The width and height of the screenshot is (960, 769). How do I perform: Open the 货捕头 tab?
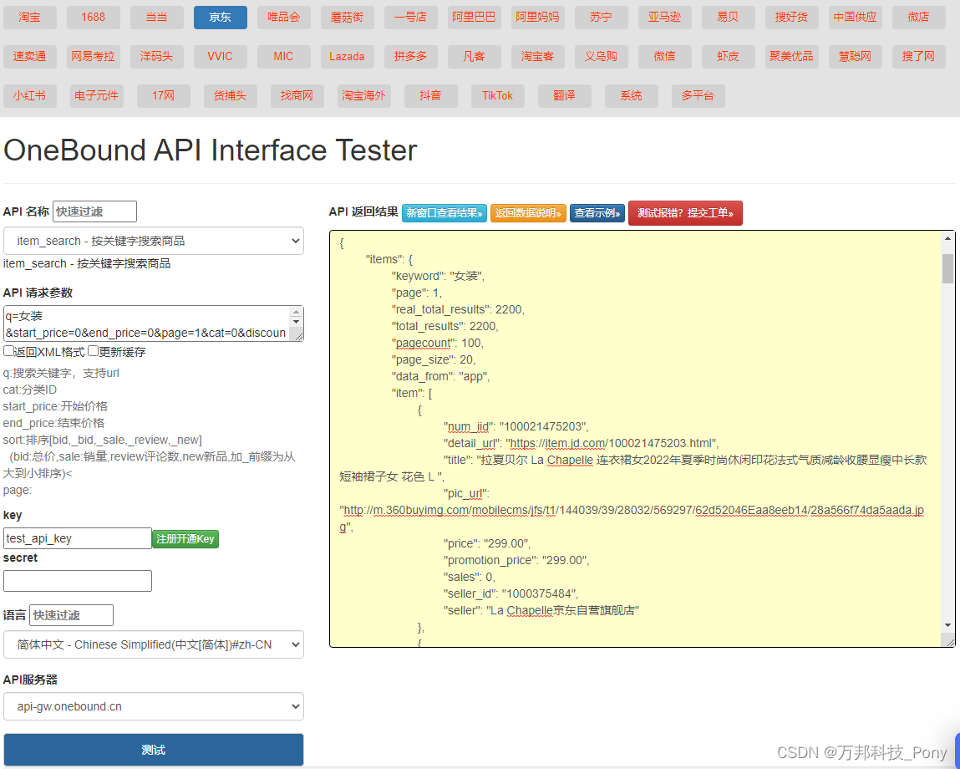(x=231, y=95)
